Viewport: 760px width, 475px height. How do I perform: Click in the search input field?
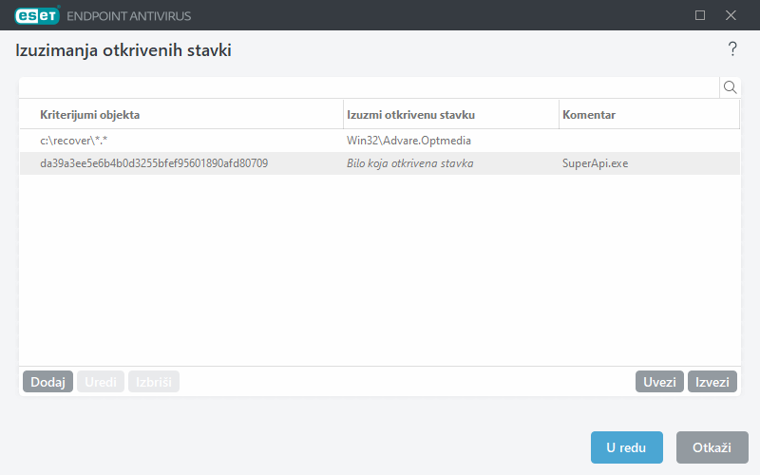point(369,87)
